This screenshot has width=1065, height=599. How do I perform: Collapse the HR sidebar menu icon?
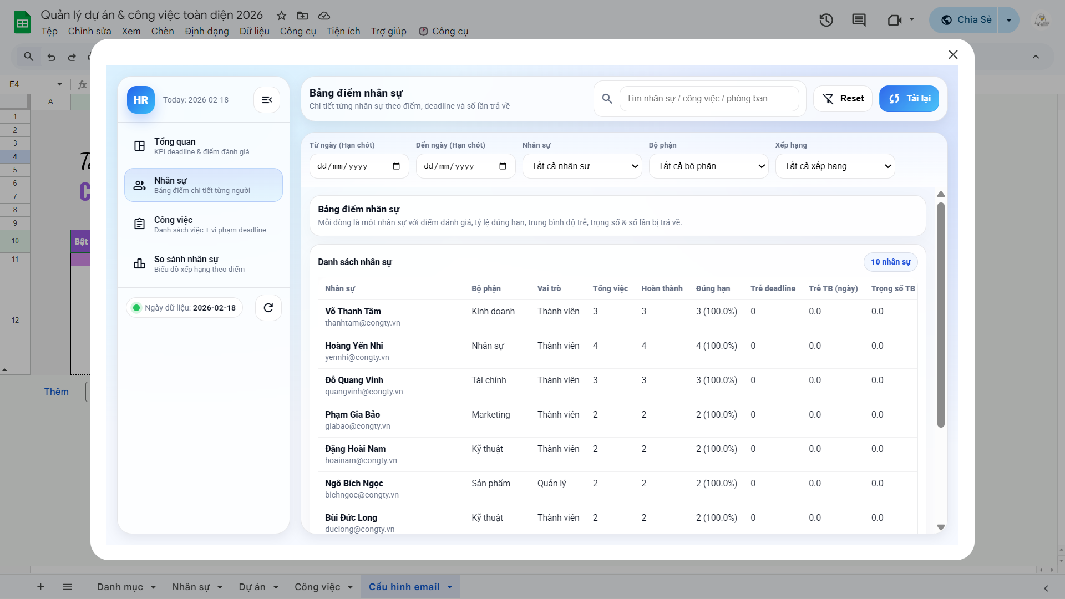[x=267, y=100]
